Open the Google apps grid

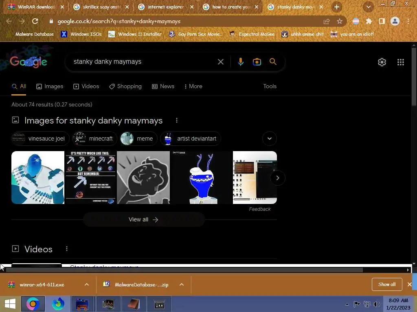401,62
